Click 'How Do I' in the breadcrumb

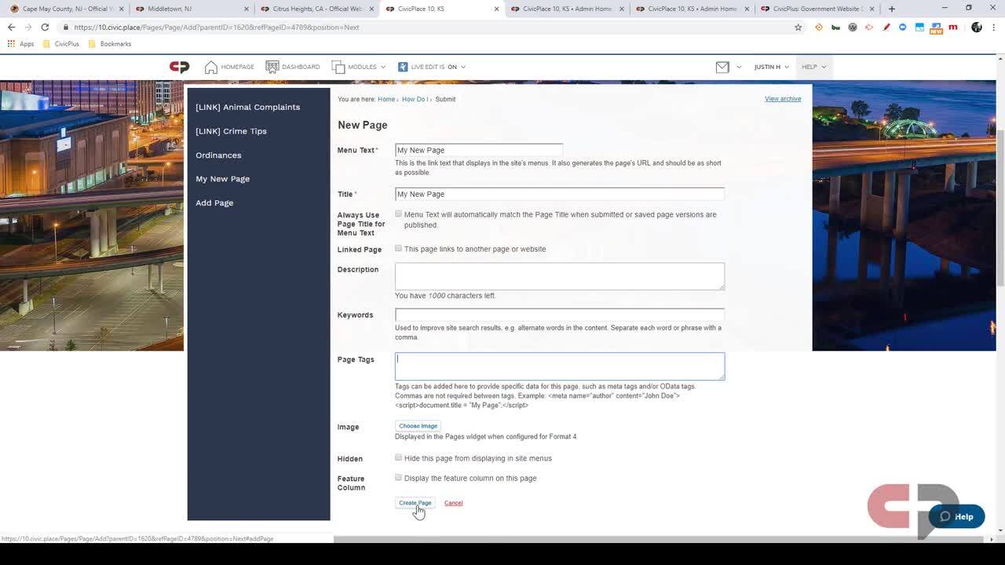(x=415, y=100)
